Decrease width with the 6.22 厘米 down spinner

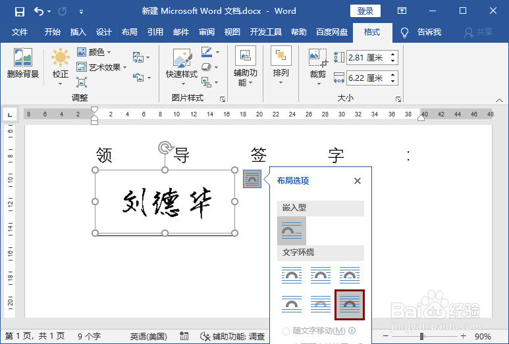(393, 82)
